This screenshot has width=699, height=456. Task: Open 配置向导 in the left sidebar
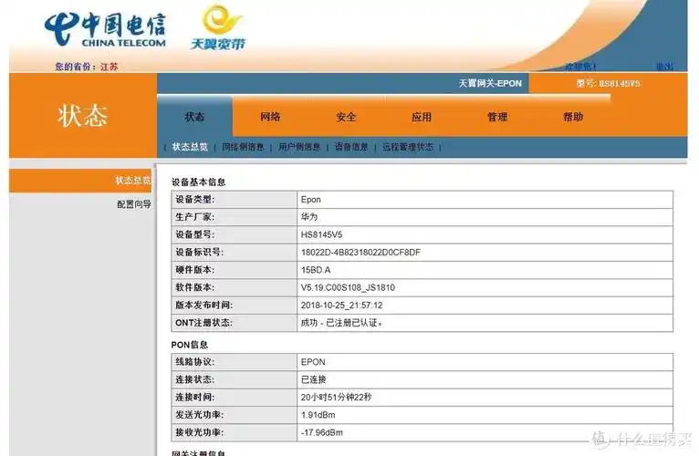click(134, 204)
